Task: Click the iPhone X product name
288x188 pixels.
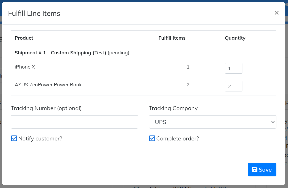Action: coord(25,67)
